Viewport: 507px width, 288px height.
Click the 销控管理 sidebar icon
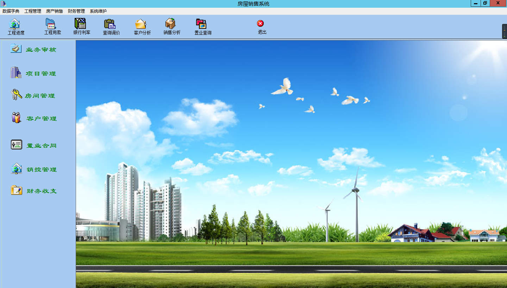pyautogui.click(x=17, y=168)
